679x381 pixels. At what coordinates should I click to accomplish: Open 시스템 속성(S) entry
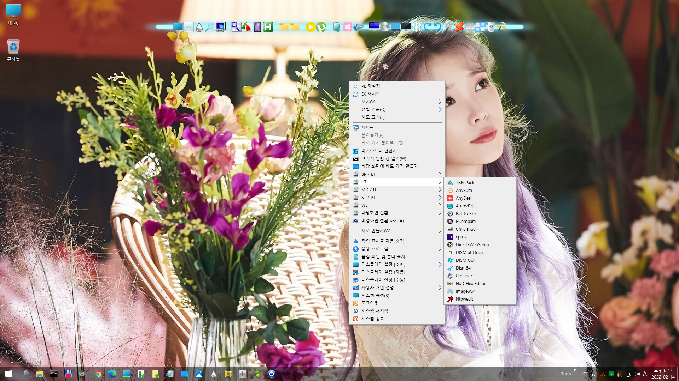click(x=397, y=295)
